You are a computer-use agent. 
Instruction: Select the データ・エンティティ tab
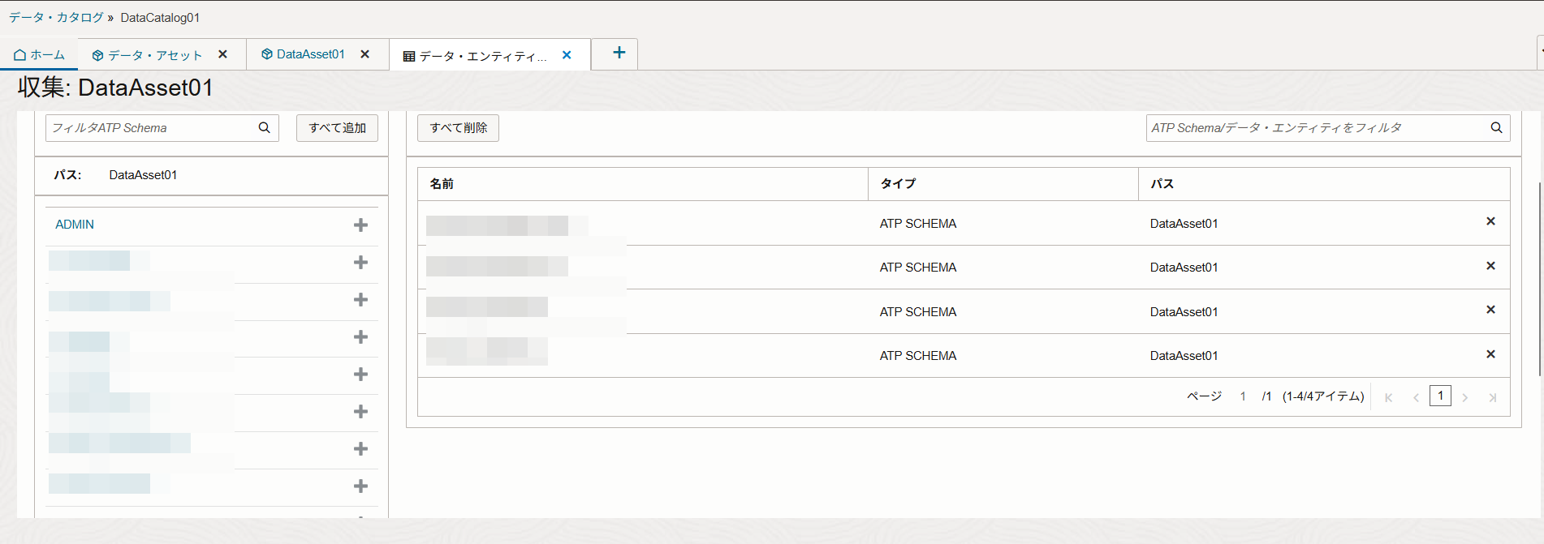point(476,56)
